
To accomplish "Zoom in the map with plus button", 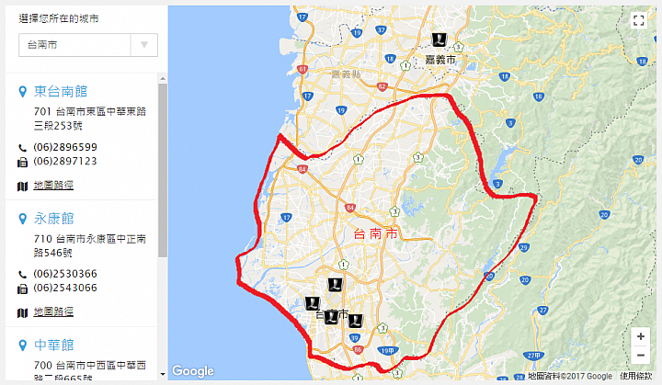I will (641, 336).
